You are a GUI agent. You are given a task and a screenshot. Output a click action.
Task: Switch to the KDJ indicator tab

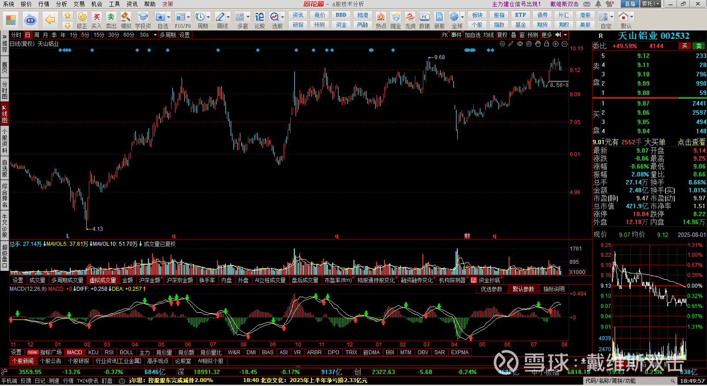click(x=93, y=352)
